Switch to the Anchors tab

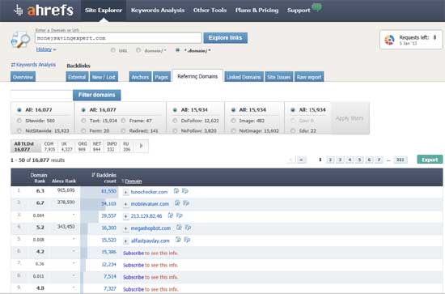click(140, 77)
